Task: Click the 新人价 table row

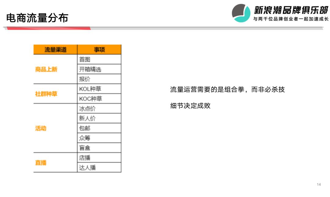Action: point(98,118)
